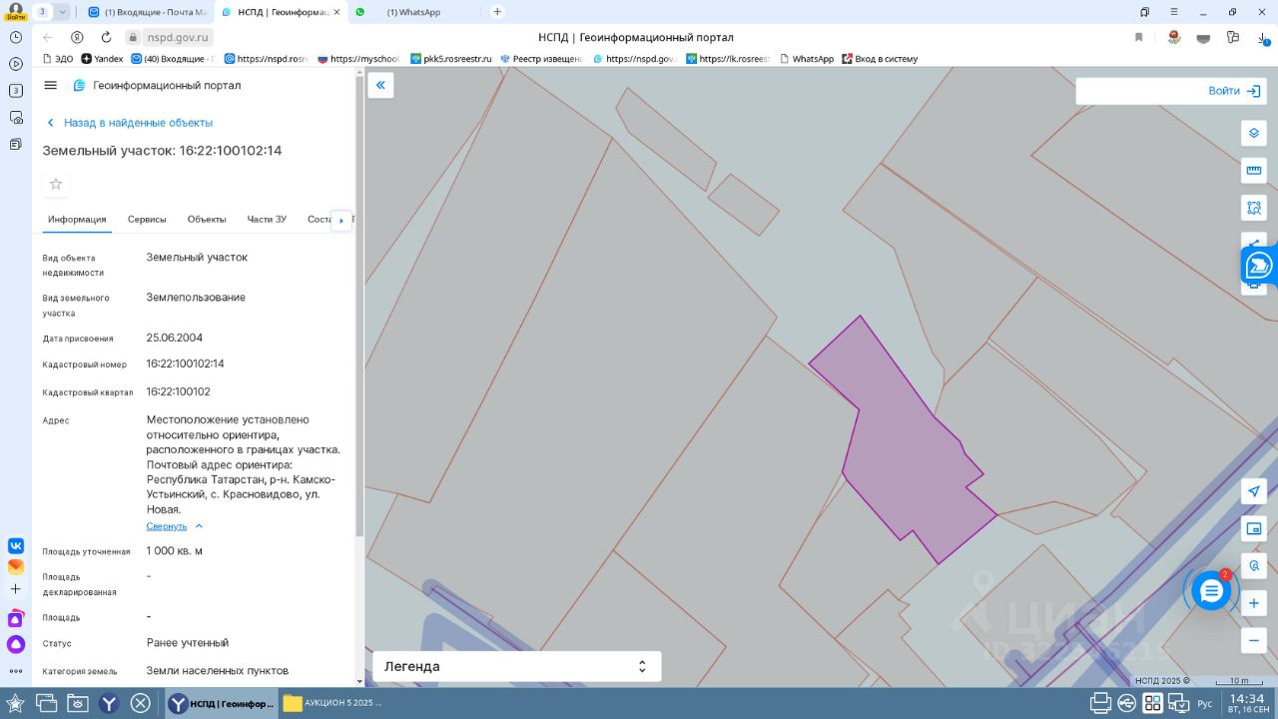Open VK in the browser sidebar
Viewport: 1278px width, 719px height.
coord(16,546)
